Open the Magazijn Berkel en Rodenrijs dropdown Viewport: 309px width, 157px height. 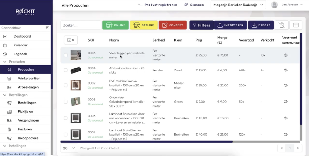pyautogui.click(x=238, y=5)
